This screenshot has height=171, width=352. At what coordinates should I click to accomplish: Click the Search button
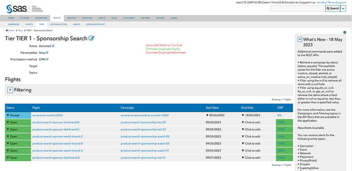tap(333, 8)
